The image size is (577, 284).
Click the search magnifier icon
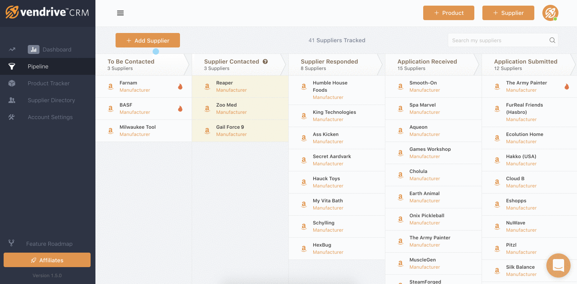pyautogui.click(x=552, y=40)
